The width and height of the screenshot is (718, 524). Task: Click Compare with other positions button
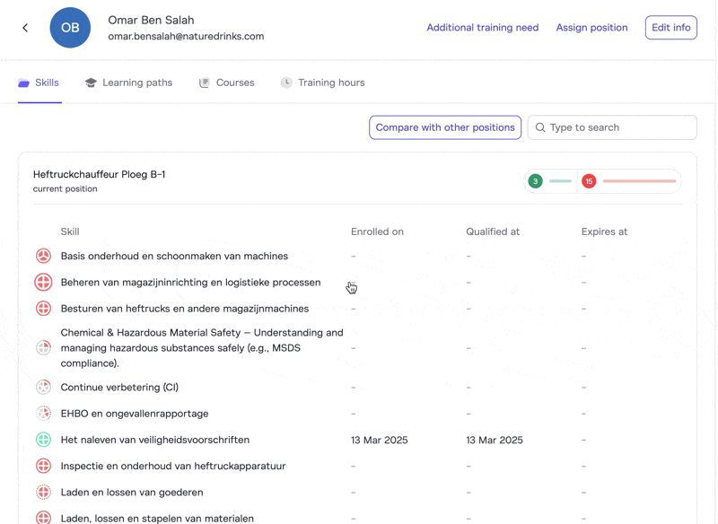coord(445,127)
